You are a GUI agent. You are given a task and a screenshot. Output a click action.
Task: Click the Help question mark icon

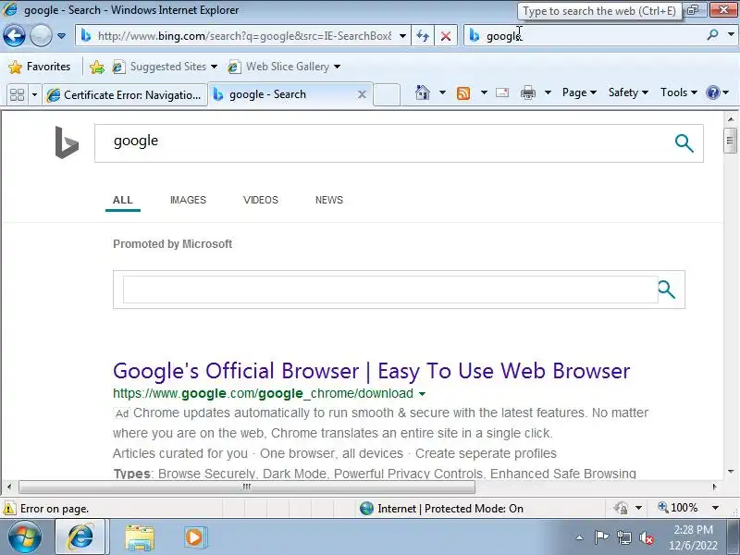[x=712, y=92]
